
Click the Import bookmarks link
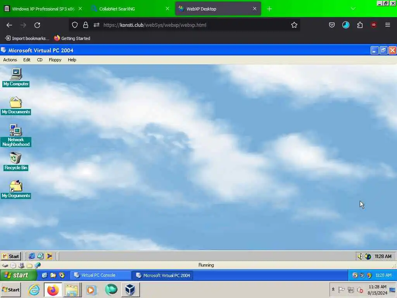tap(27, 38)
